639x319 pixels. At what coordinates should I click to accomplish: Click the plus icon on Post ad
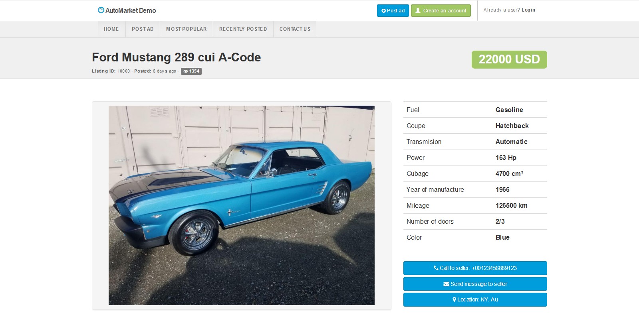click(383, 11)
